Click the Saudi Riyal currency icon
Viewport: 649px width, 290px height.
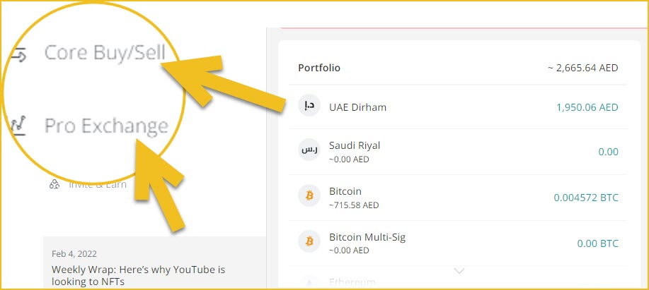point(309,150)
